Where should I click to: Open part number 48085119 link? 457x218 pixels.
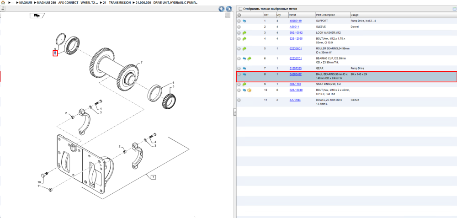click(x=296, y=21)
